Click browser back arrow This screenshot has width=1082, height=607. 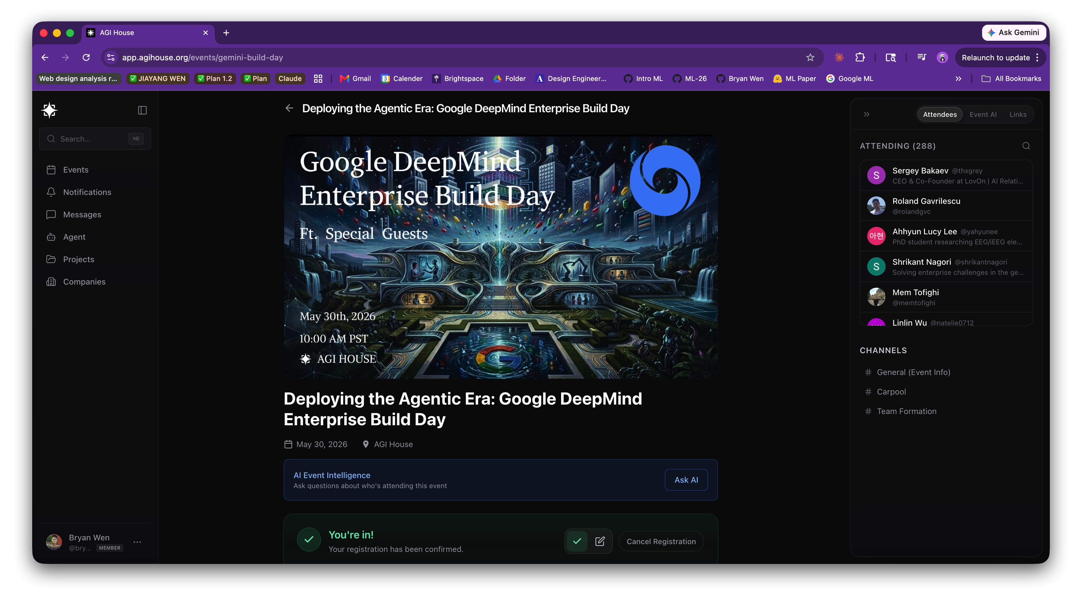pyautogui.click(x=45, y=57)
